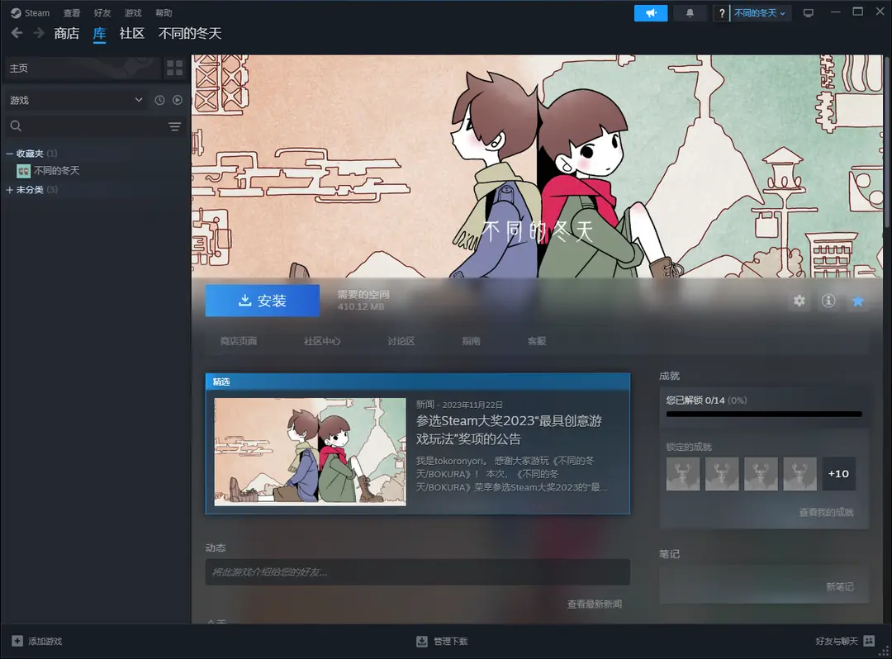Click the question mark help icon
This screenshot has width=892, height=659.
[721, 13]
